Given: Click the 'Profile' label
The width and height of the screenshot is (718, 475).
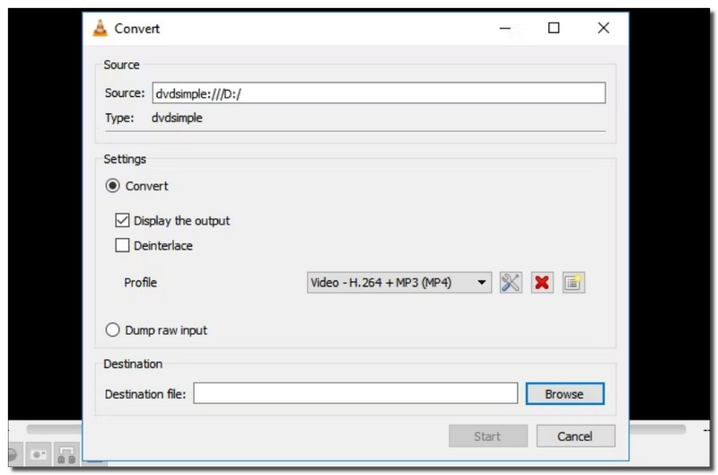Looking at the screenshot, I should point(140,283).
